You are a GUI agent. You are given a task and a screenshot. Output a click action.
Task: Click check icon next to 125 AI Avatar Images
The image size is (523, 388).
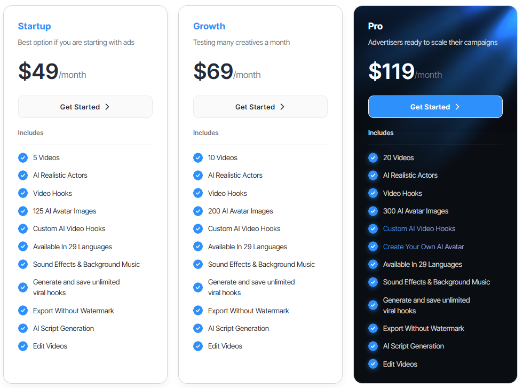23,211
